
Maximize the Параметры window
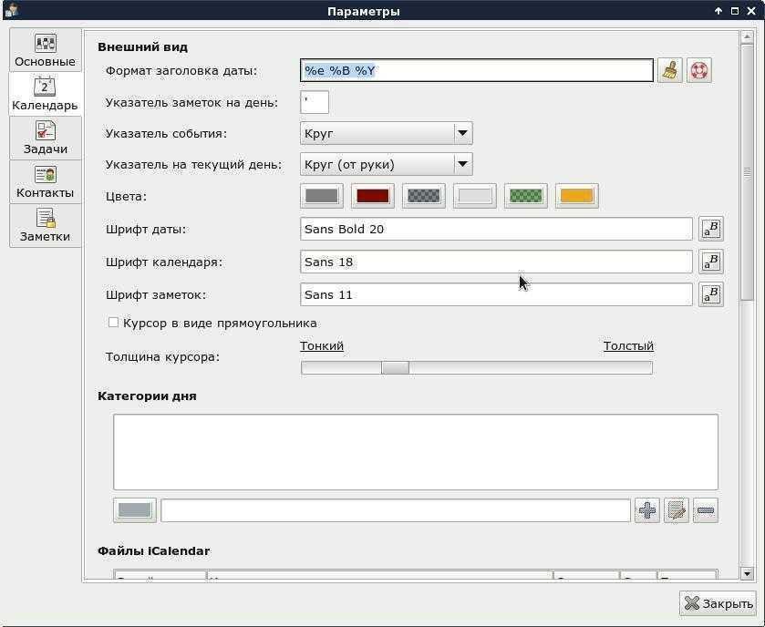[735, 11]
